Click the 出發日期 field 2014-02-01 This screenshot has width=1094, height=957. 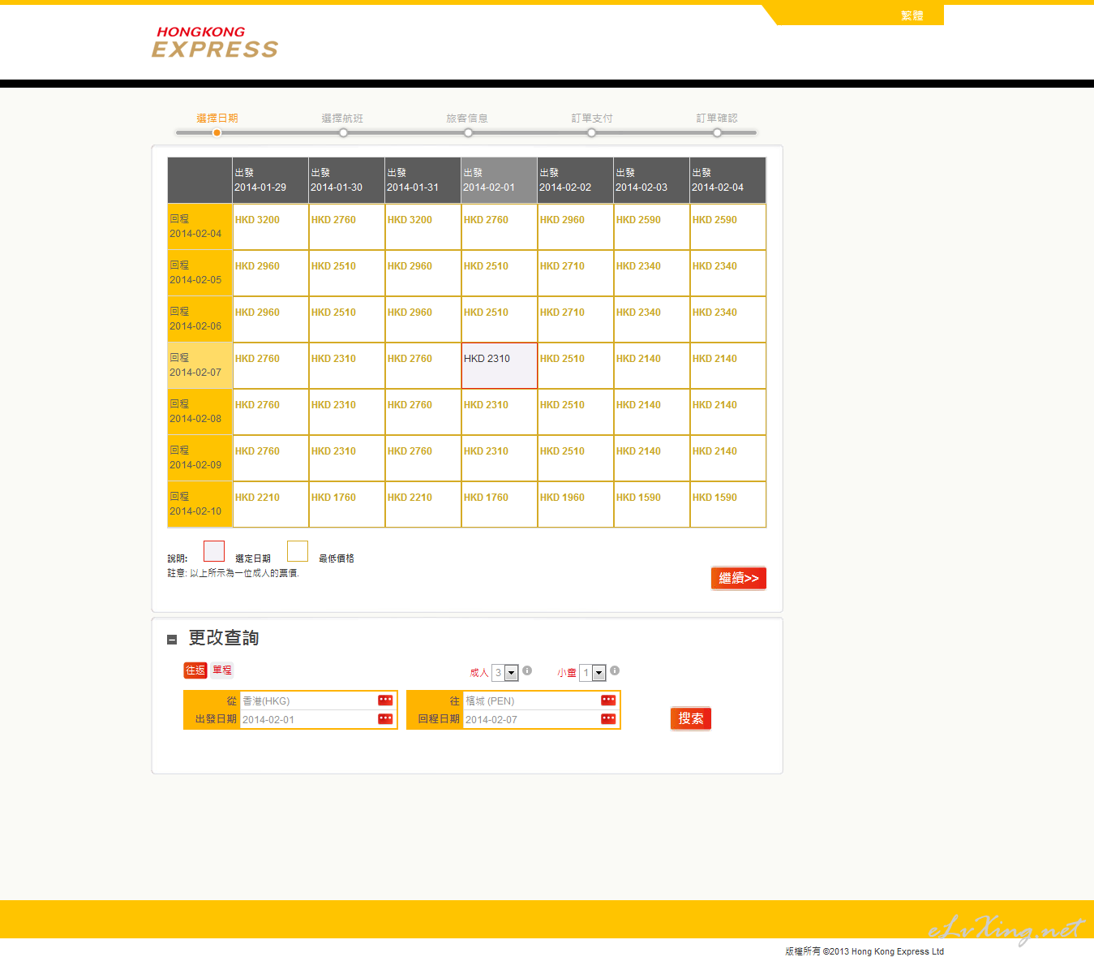pyautogui.click(x=317, y=719)
